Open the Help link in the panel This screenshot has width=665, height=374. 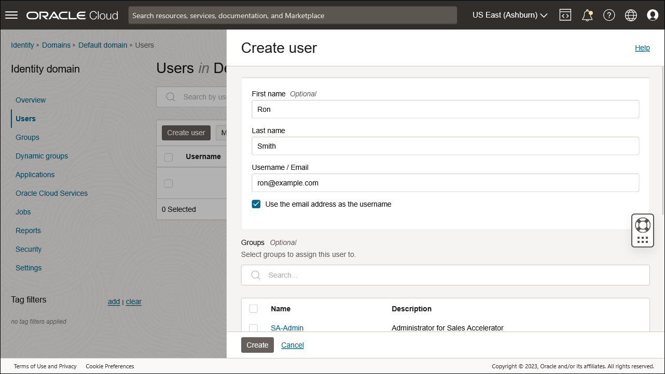(x=642, y=48)
